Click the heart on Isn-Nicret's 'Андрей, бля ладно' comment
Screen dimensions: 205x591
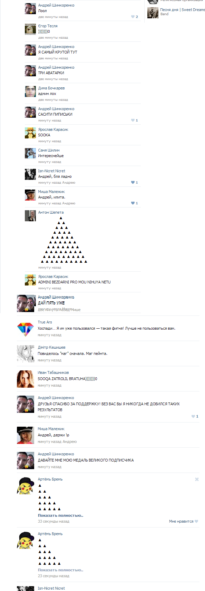click(133, 182)
